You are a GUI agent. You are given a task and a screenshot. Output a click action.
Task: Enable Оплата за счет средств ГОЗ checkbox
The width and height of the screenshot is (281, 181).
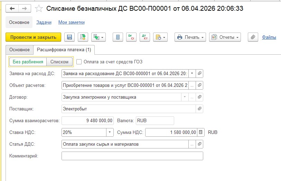coord(79,62)
